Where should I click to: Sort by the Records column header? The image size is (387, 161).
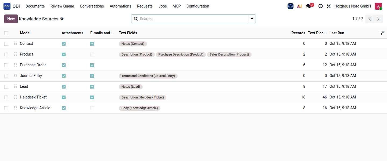[x=298, y=33]
